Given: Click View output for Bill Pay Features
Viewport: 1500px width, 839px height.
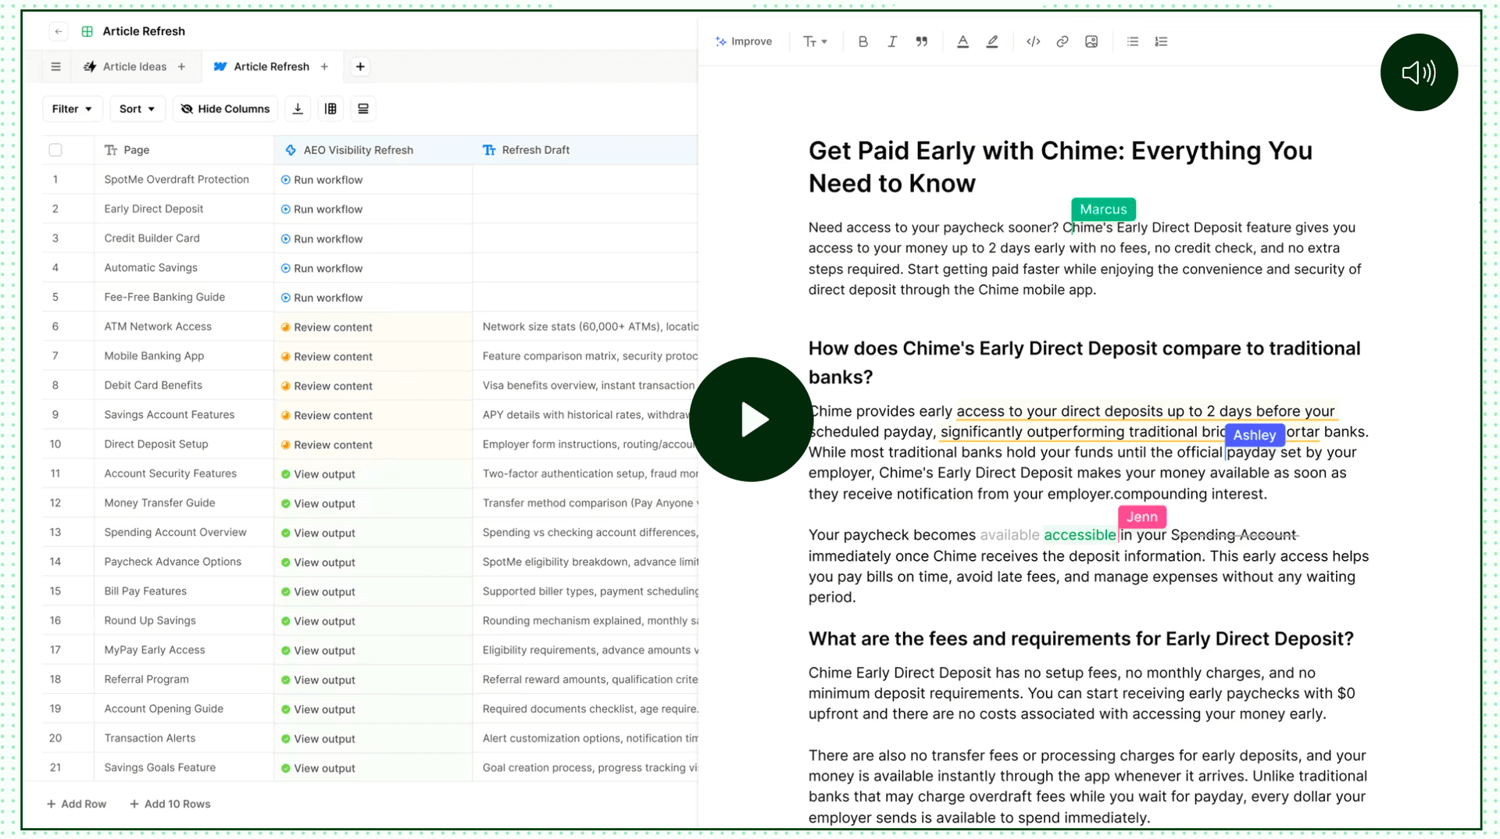Looking at the screenshot, I should 318,591.
